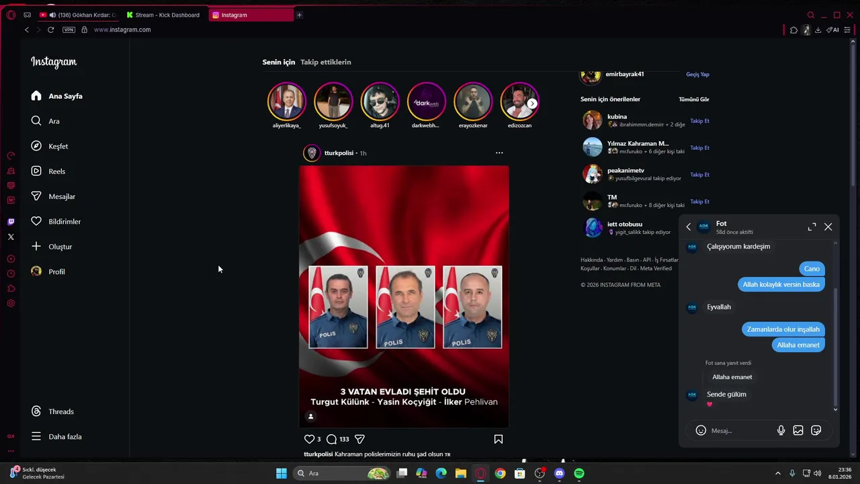This screenshot has width=860, height=484.
Task: Open browser downloads icon
Action: [x=818, y=30]
